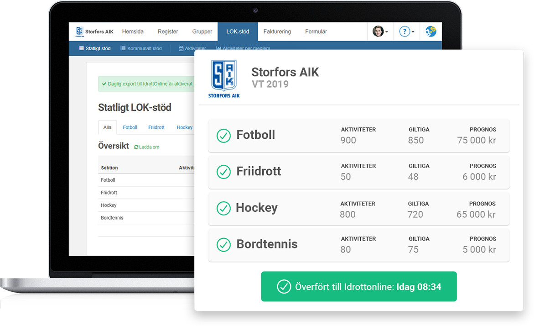Open the LOK-stöd menu tab
Image resolution: width=534 pixels, height=326 pixels.
[238, 32]
